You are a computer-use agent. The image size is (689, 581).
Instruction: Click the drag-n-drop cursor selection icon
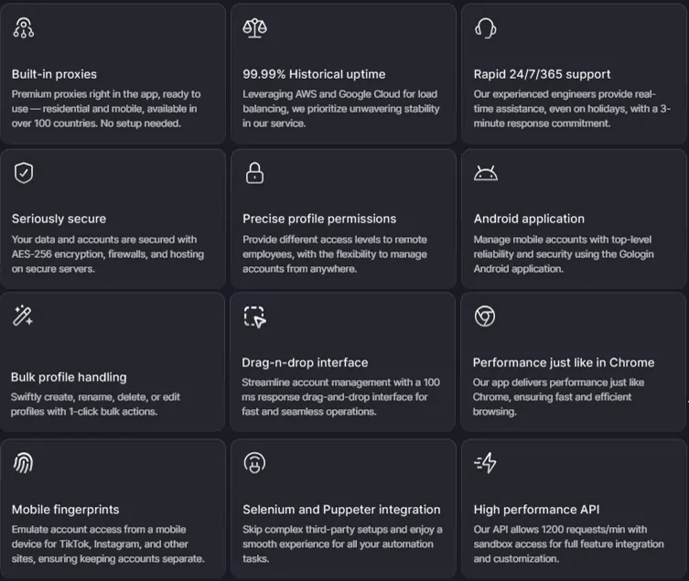(x=254, y=317)
